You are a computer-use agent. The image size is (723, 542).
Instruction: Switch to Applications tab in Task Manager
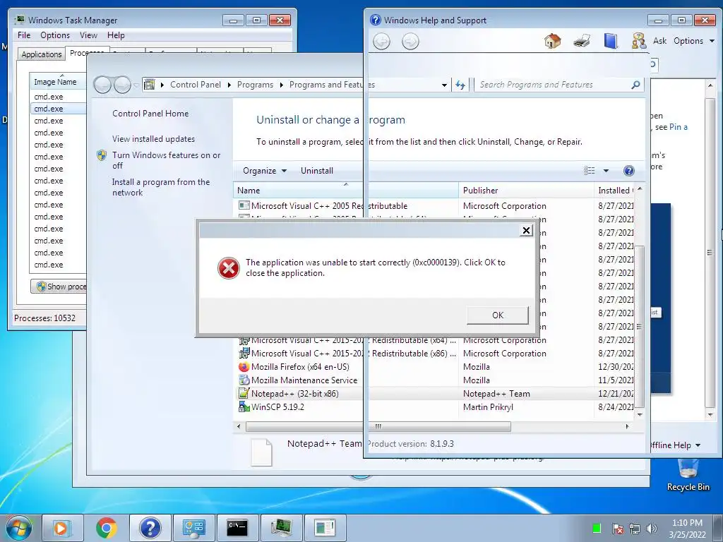(x=42, y=54)
